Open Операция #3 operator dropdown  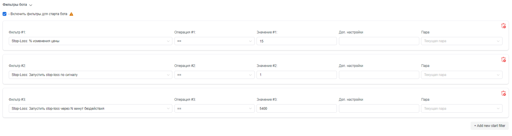point(214,109)
